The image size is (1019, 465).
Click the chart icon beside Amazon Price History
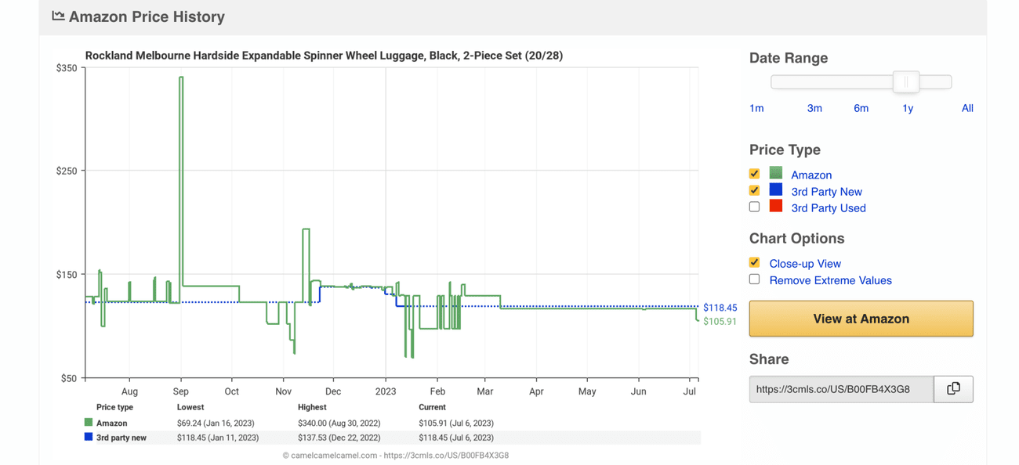58,16
